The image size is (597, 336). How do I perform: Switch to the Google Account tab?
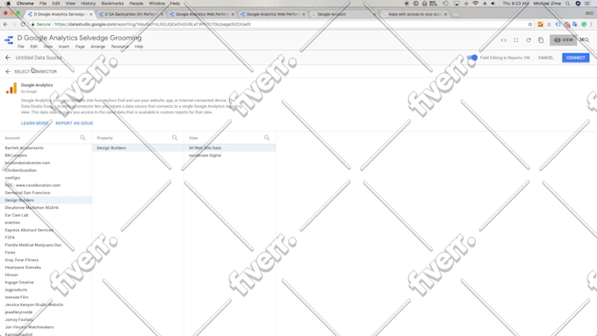[343, 14]
